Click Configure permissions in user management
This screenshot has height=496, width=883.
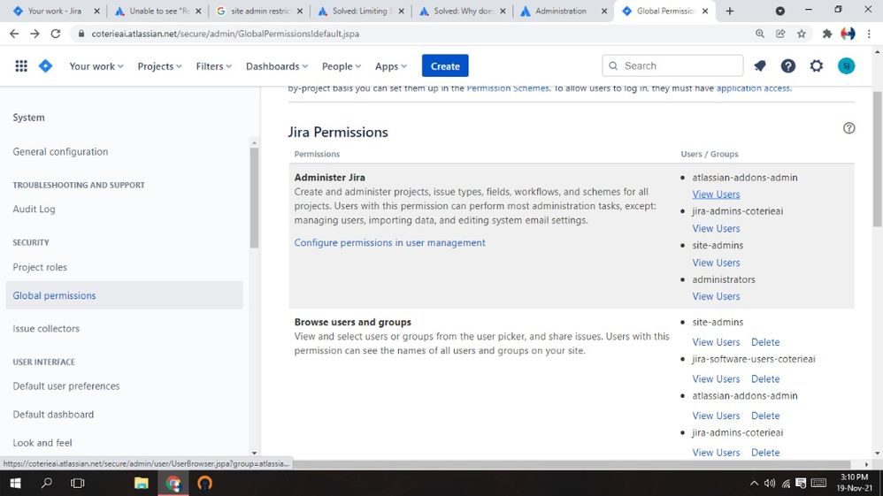coord(389,242)
